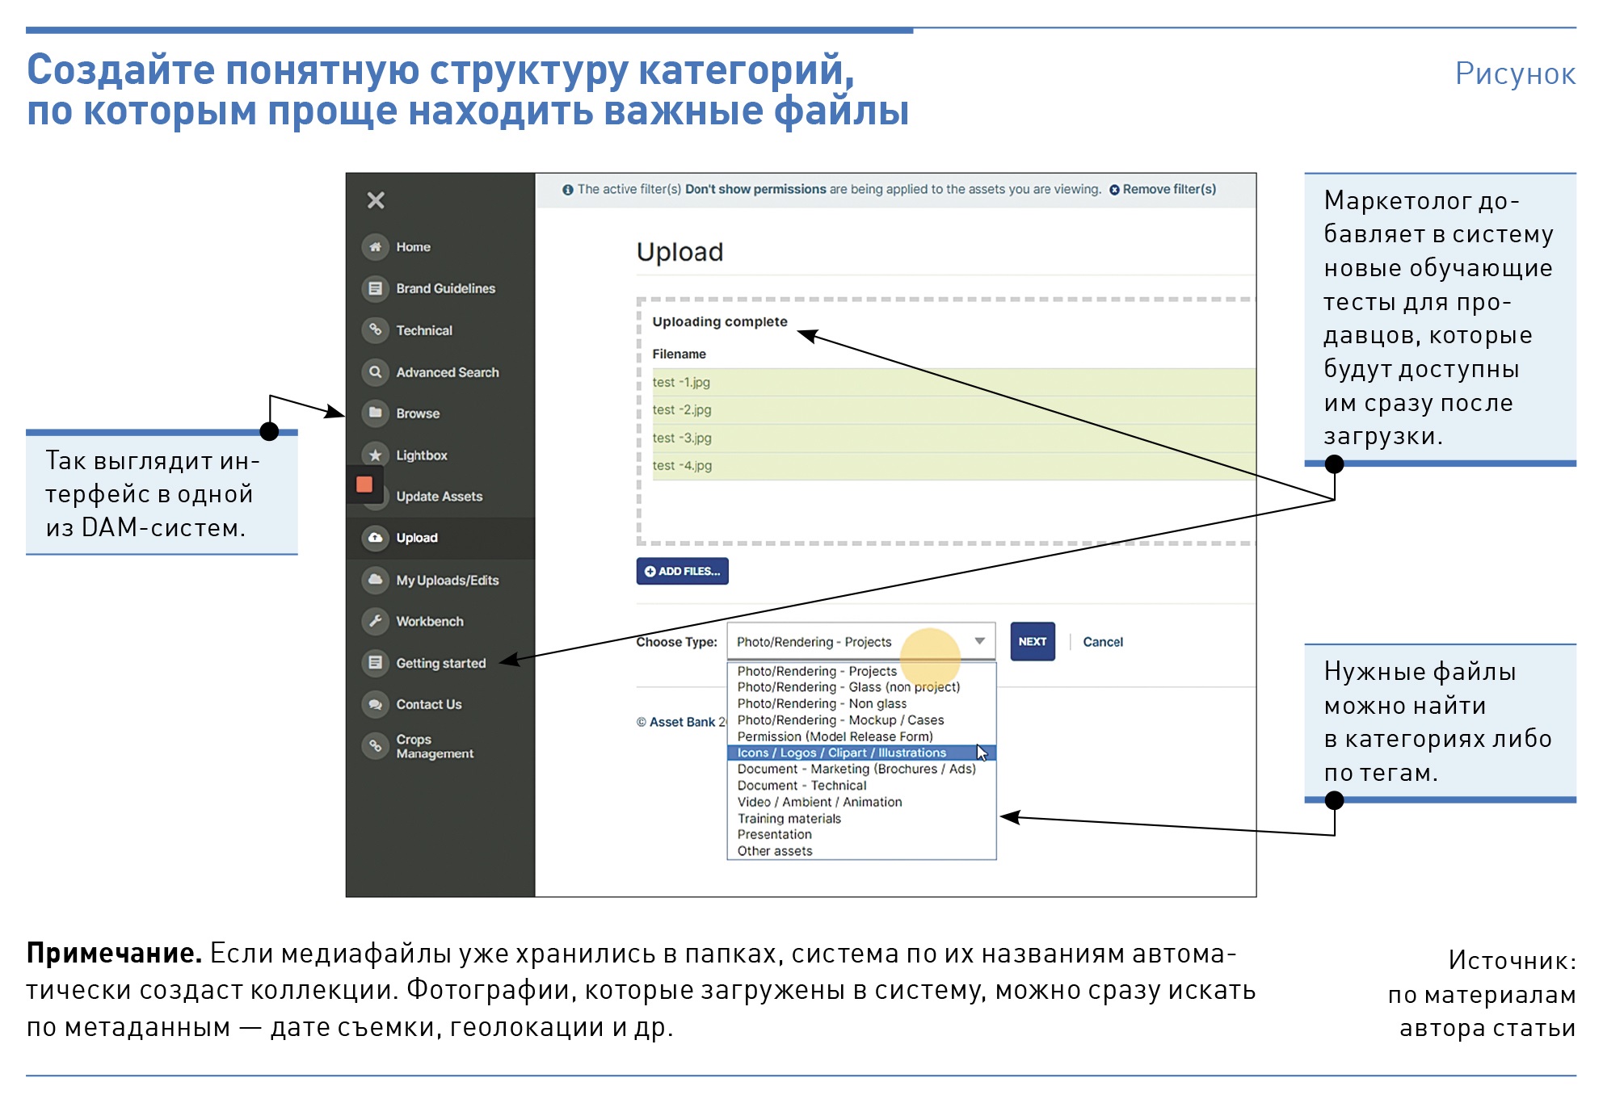Click the My Uploads/Edits cloud icon

(375, 580)
